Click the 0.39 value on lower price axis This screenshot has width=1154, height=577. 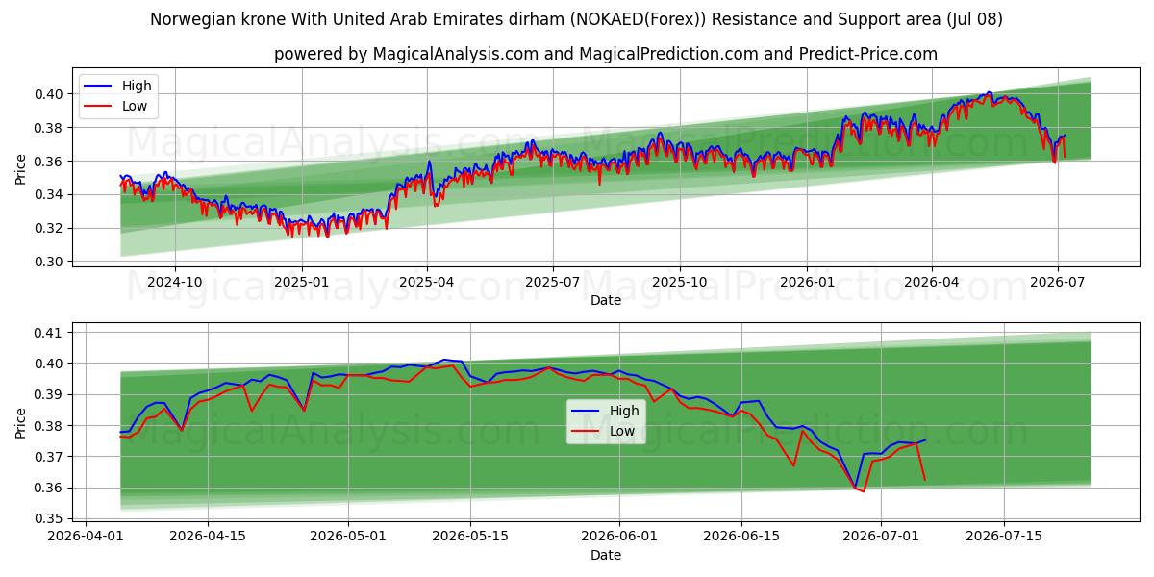click(50, 395)
